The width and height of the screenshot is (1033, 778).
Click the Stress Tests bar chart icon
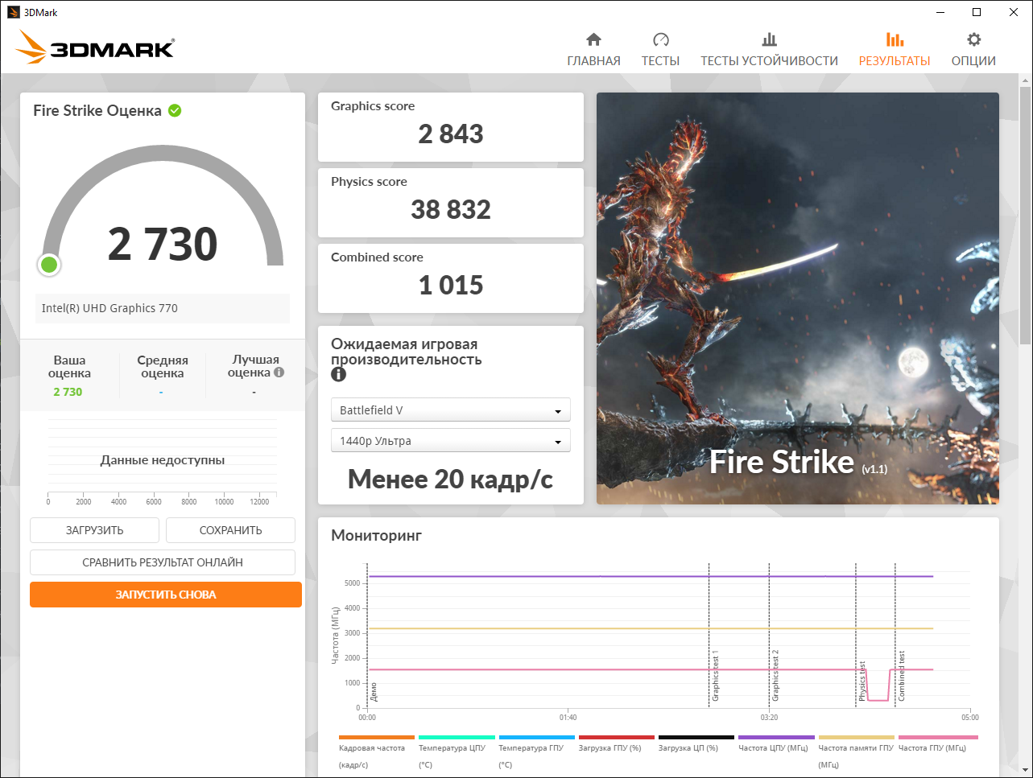(769, 39)
